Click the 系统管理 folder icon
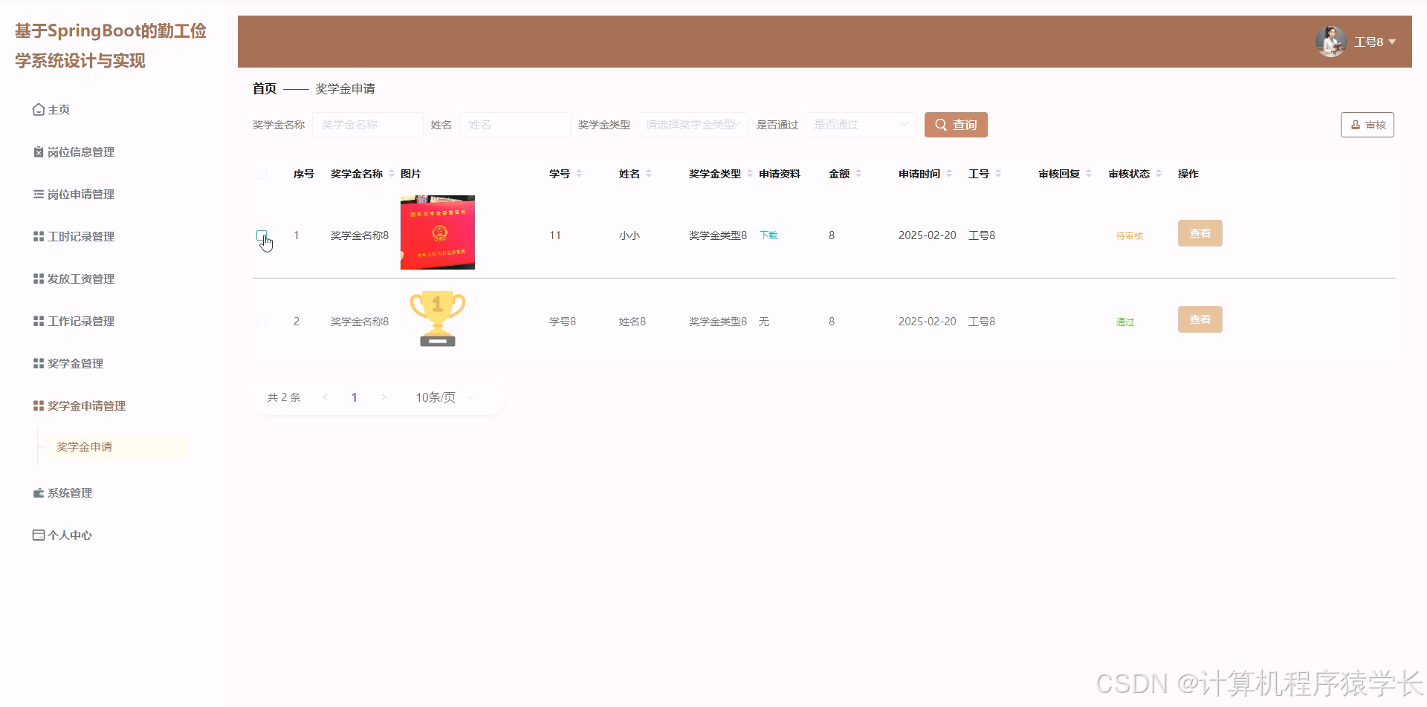This screenshot has width=1427, height=707. point(39,493)
